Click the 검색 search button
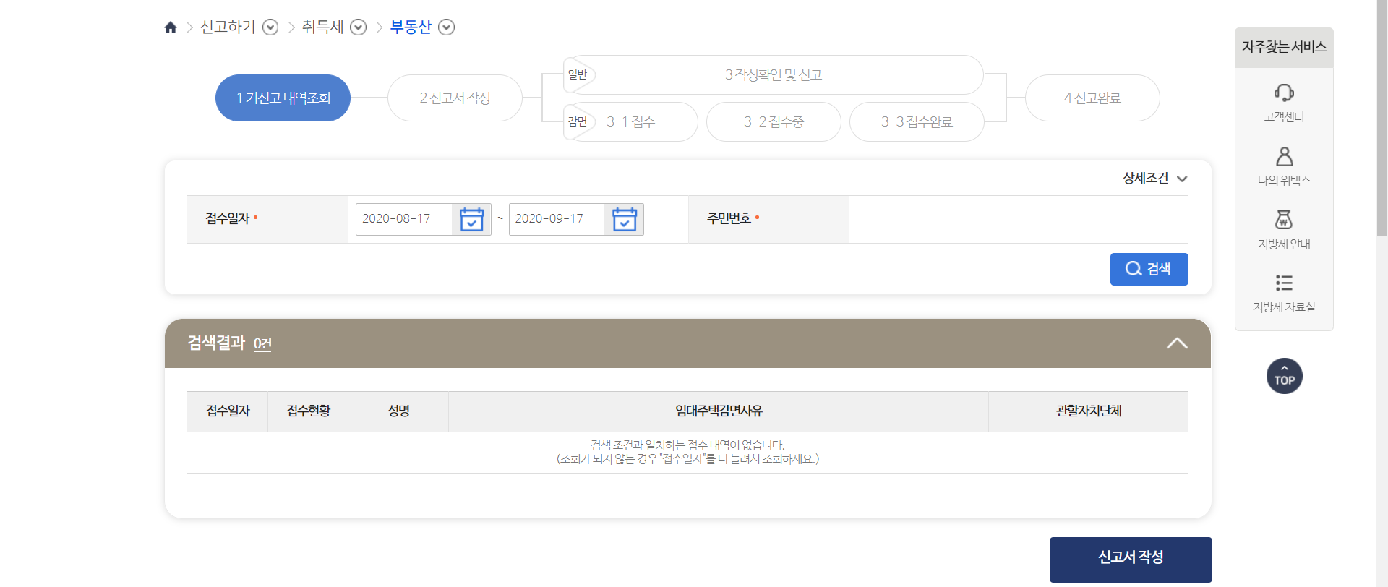1388x587 pixels. coord(1149,269)
